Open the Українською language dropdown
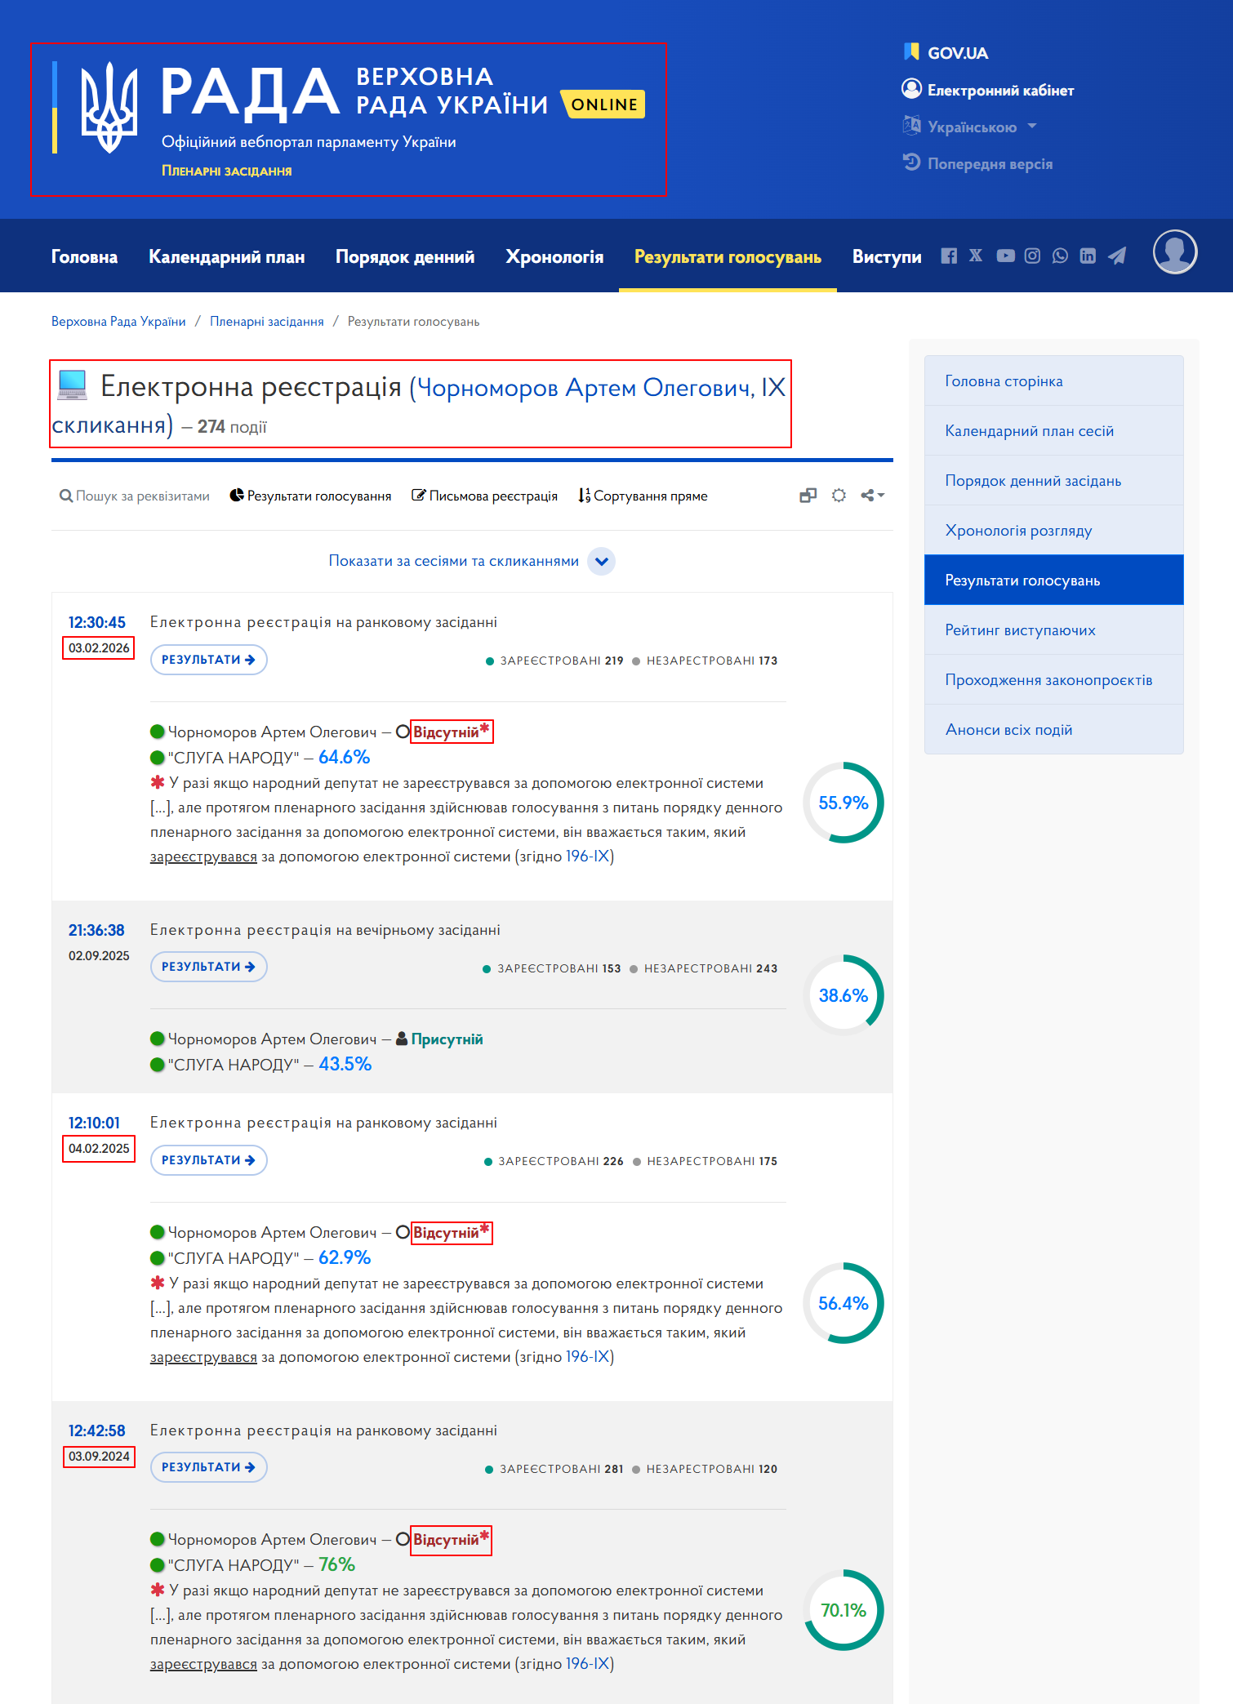The image size is (1233, 1704). pyautogui.click(x=969, y=127)
